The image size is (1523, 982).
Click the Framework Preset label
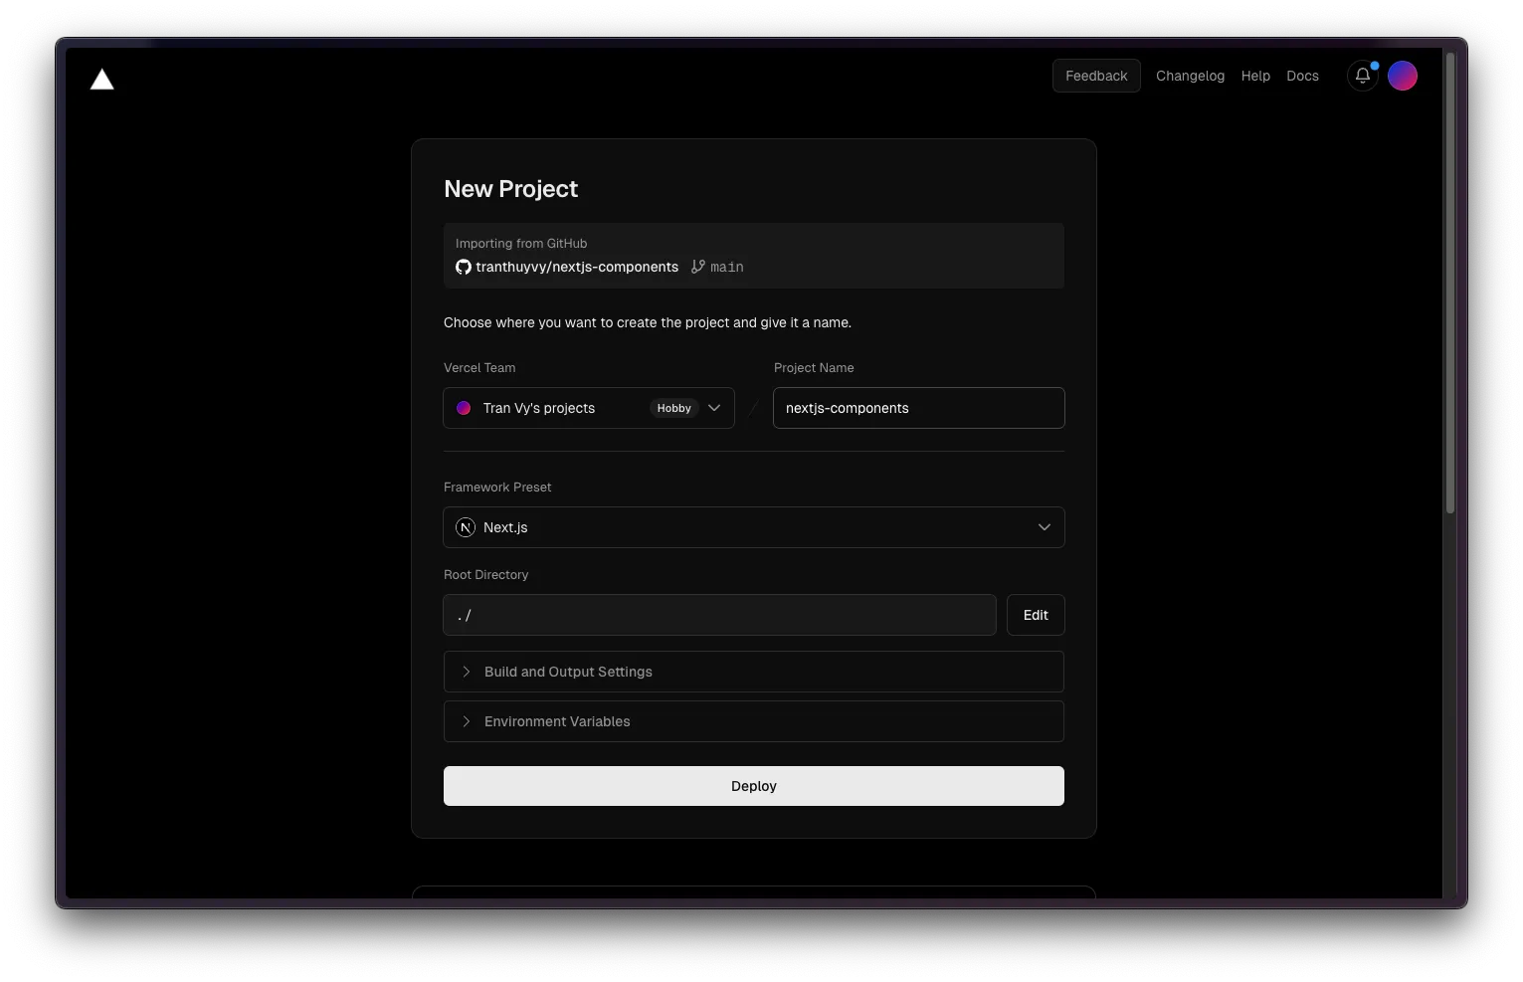tap(497, 487)
